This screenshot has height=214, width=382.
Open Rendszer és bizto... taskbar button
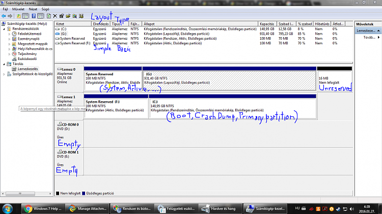click(x=132, y=208)
